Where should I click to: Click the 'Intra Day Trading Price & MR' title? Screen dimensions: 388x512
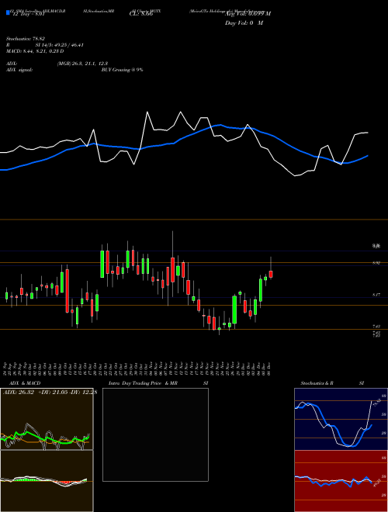click(x=143, y=383)
